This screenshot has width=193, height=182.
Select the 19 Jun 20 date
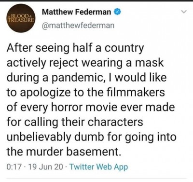[45, 167]
